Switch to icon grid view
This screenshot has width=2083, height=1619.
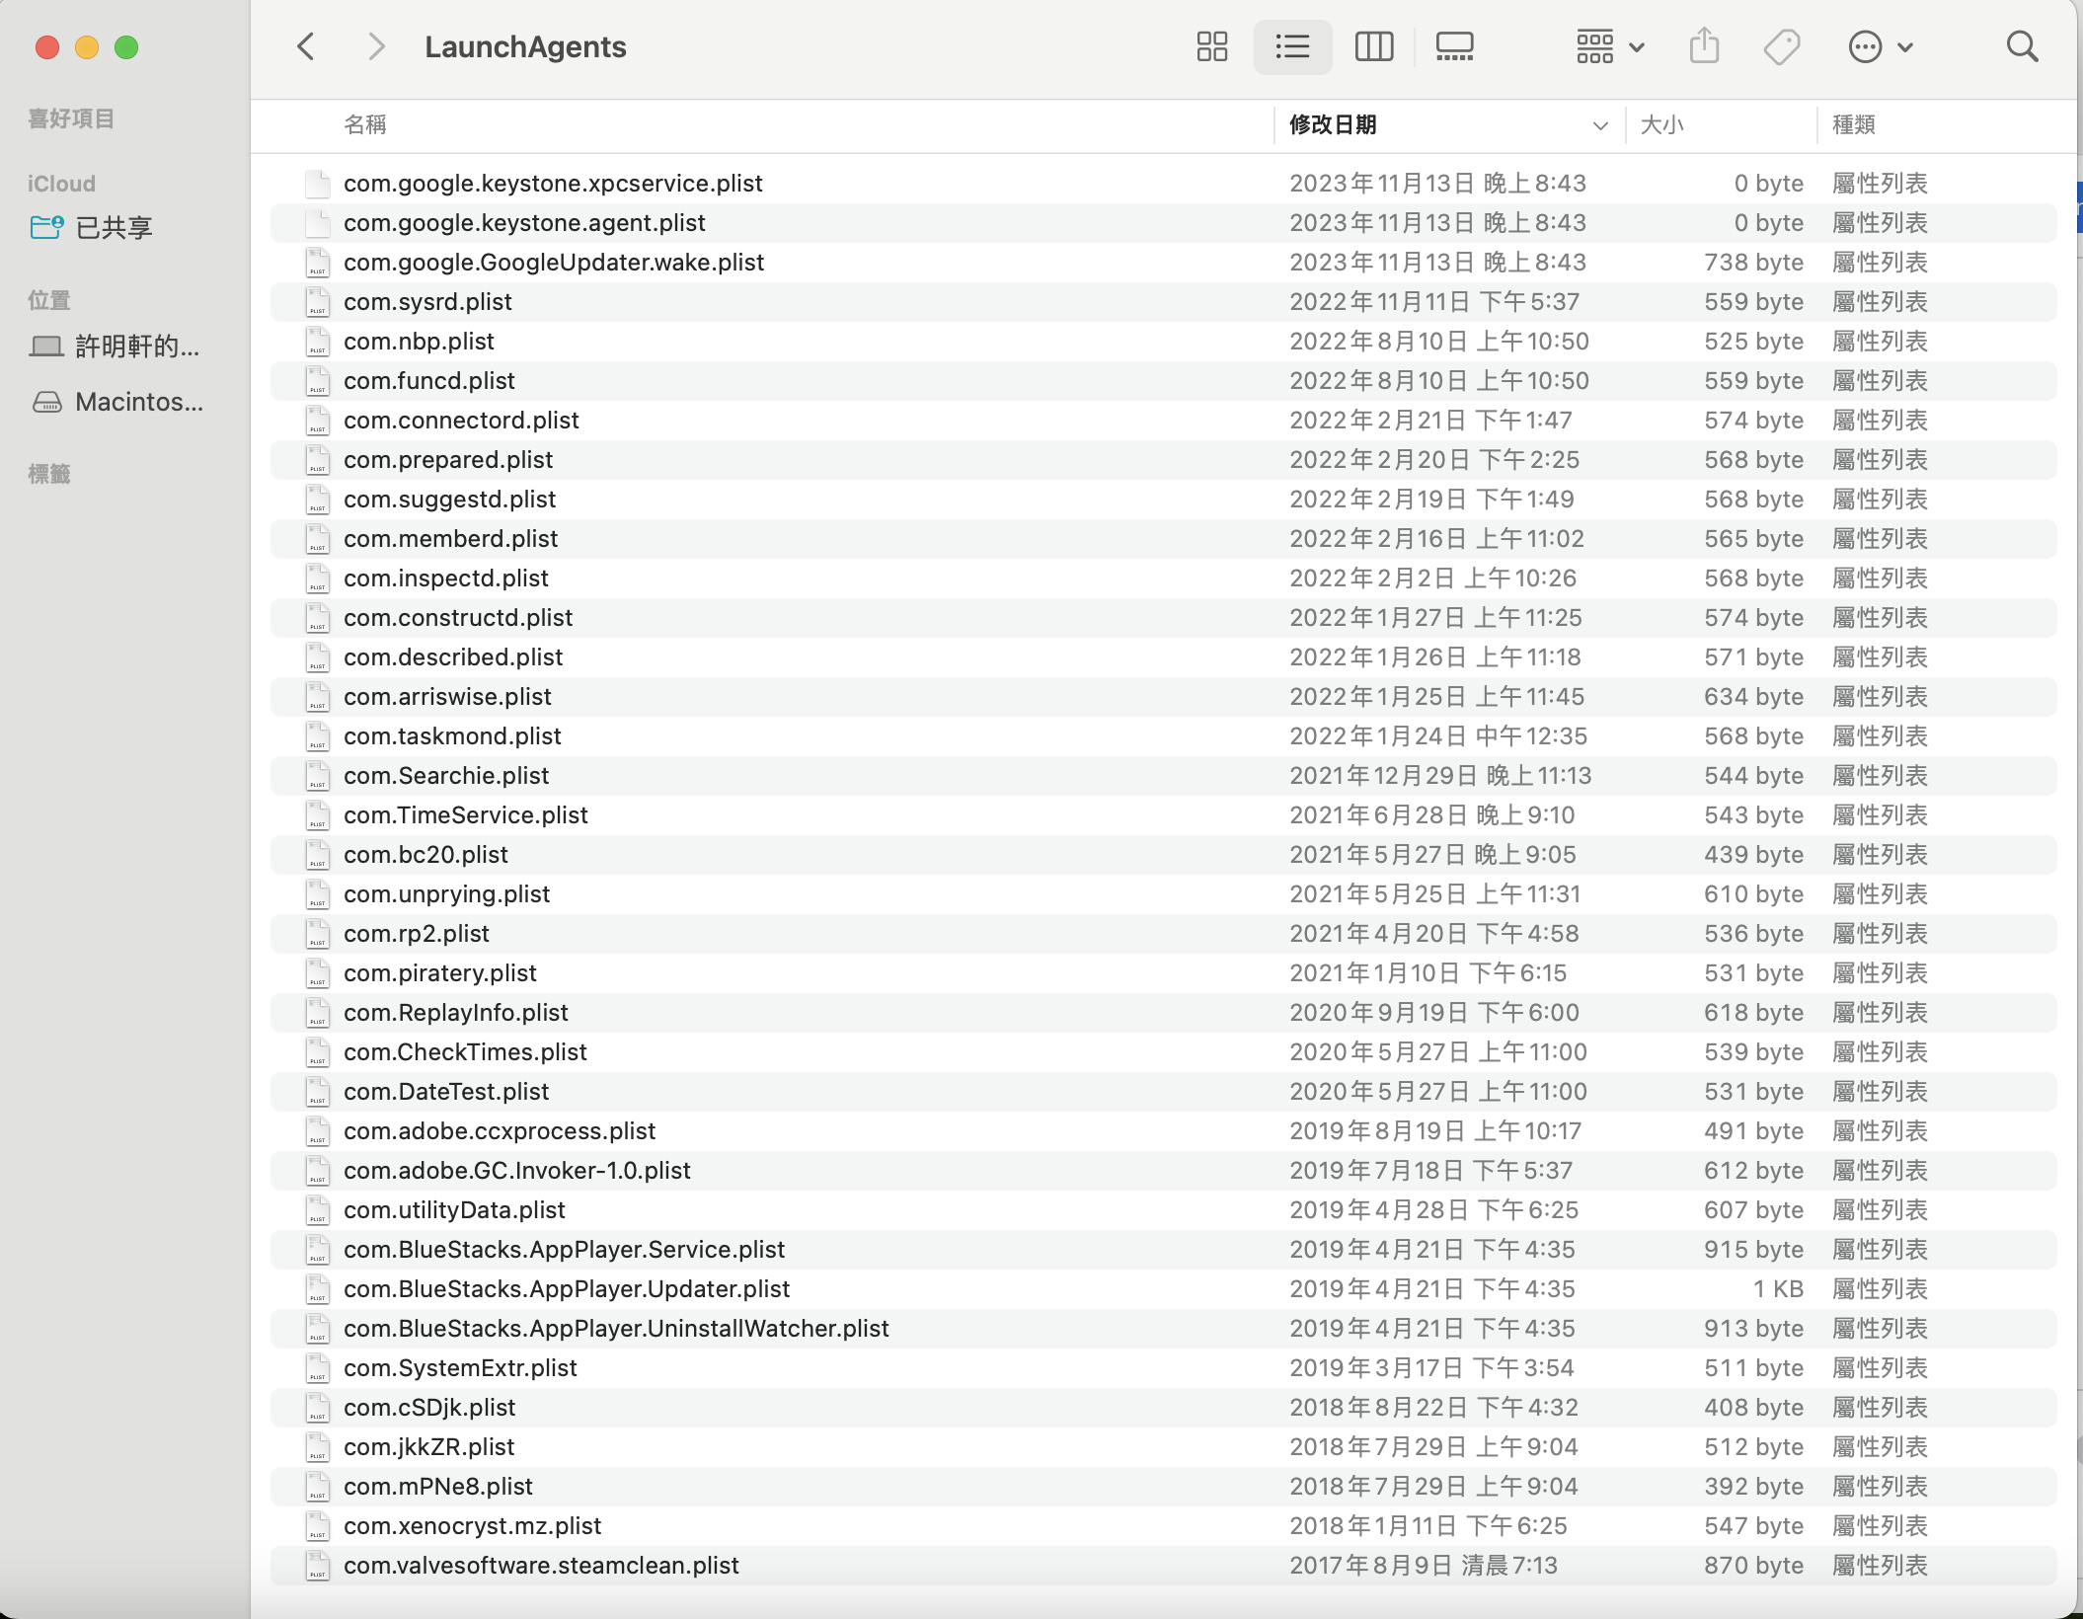[x=1211, y=46]
